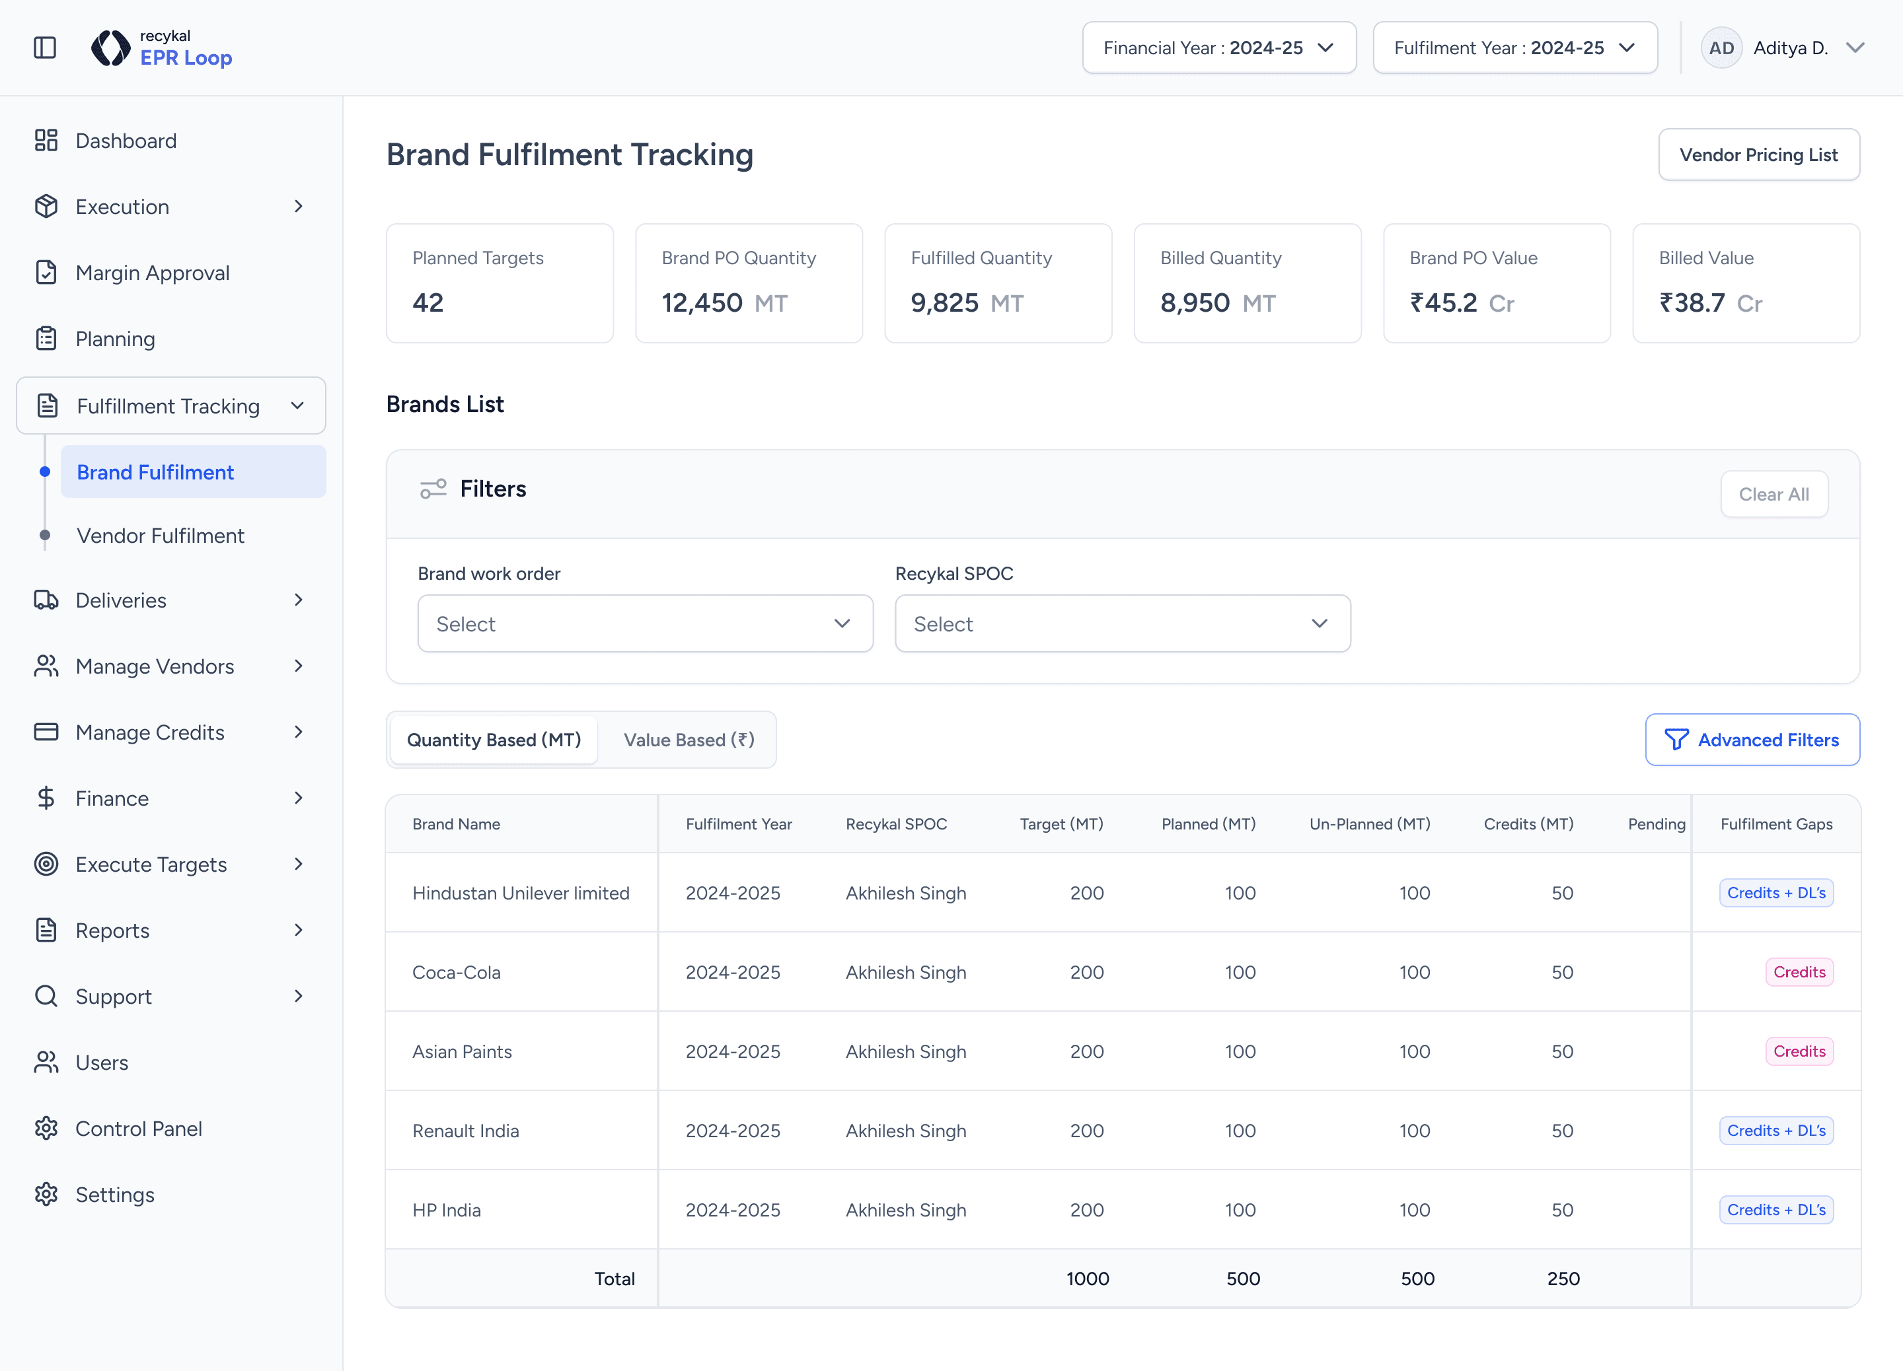Click the Dashboard grid icon
Screen dimensions: 1903x1371
[46, 140]
